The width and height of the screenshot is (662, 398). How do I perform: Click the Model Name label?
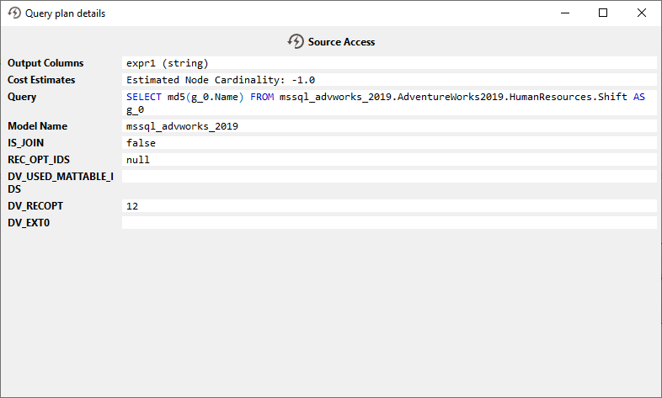(37, 126)
